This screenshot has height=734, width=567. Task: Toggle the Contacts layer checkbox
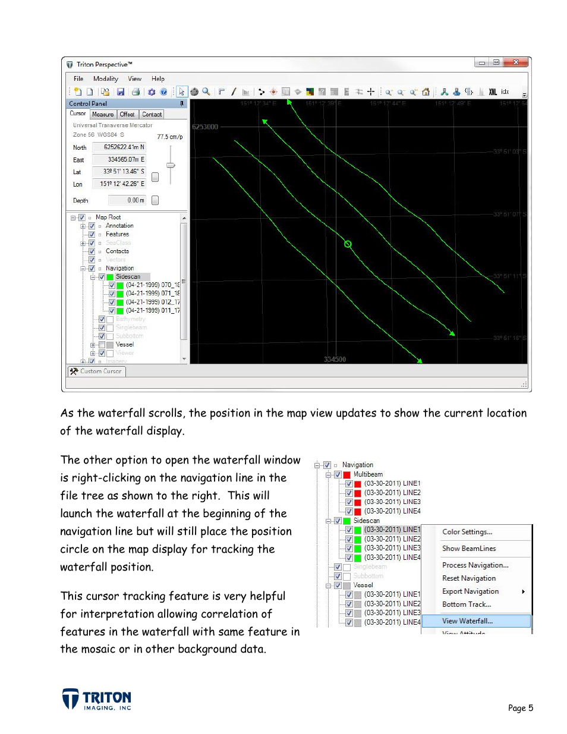(92, 251)
